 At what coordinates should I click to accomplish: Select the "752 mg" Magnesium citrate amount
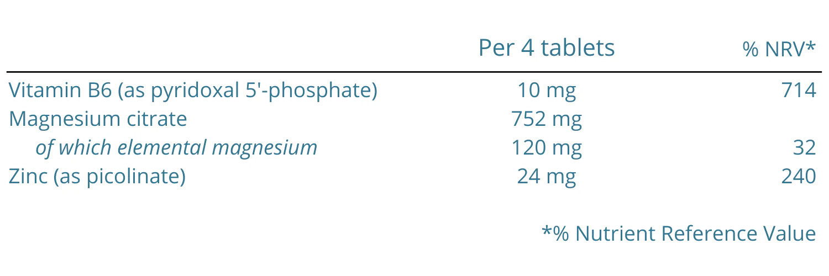pos(546,119)
